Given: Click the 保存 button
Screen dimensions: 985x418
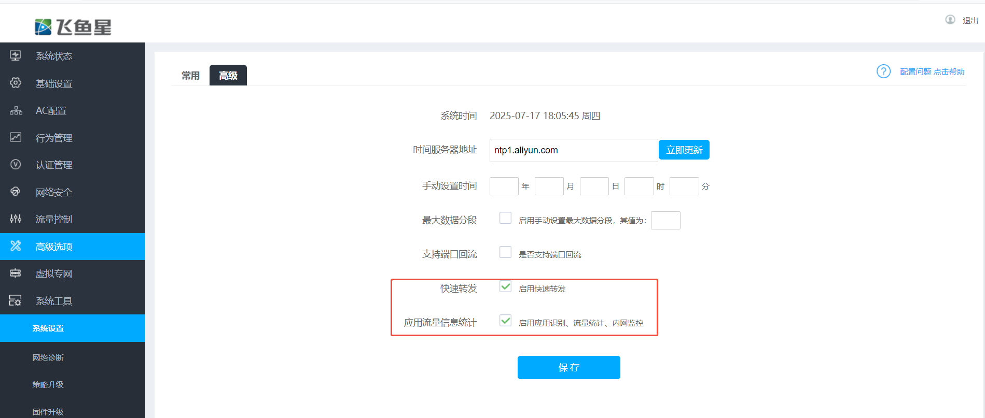Looking at the screenshot, I should (568, 367).
